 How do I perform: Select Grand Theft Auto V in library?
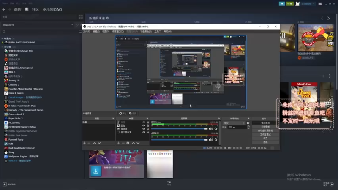pos(19,101)
